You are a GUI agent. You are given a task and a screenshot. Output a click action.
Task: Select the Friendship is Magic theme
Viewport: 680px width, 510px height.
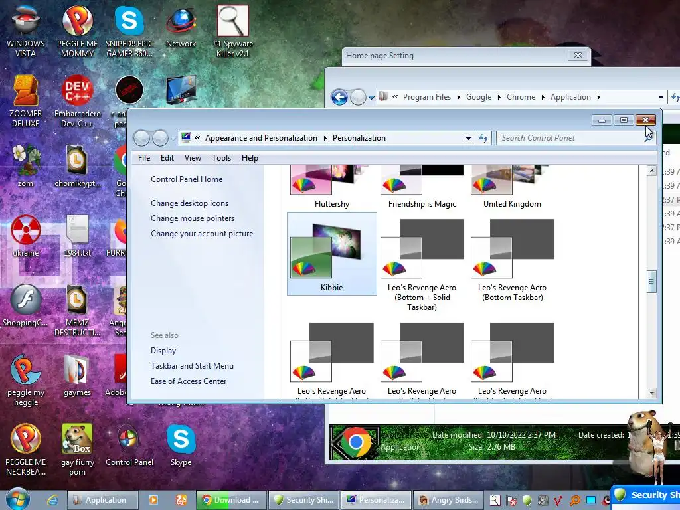pyautogui.click(x=422, y=187)
